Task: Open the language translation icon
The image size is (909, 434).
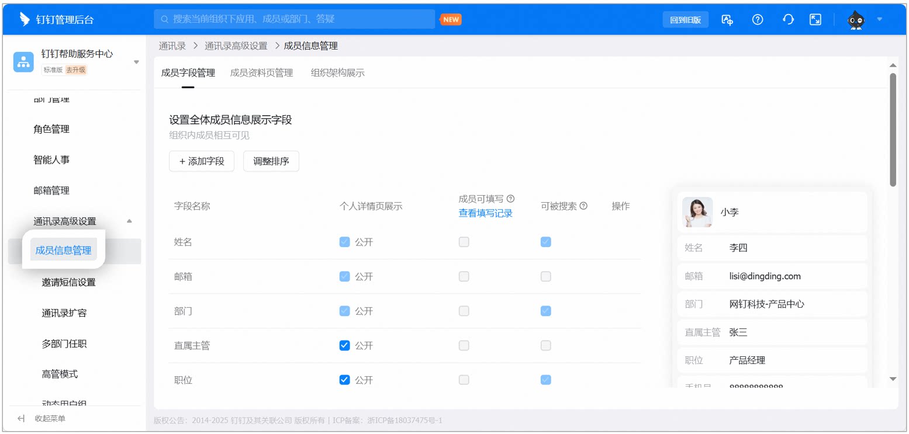Action: (727, 19)
